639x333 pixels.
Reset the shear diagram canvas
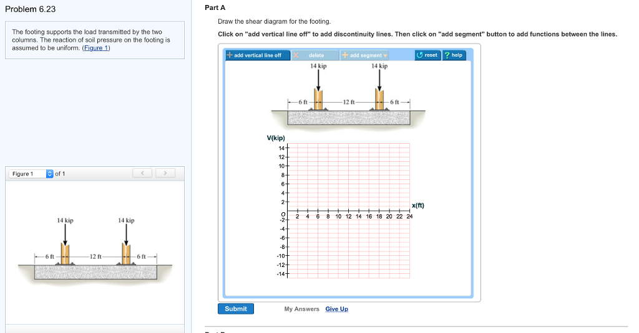(x=427, y=55)
